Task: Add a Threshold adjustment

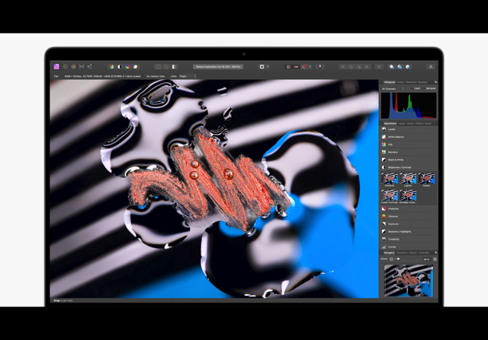Action: click(409, 240)
